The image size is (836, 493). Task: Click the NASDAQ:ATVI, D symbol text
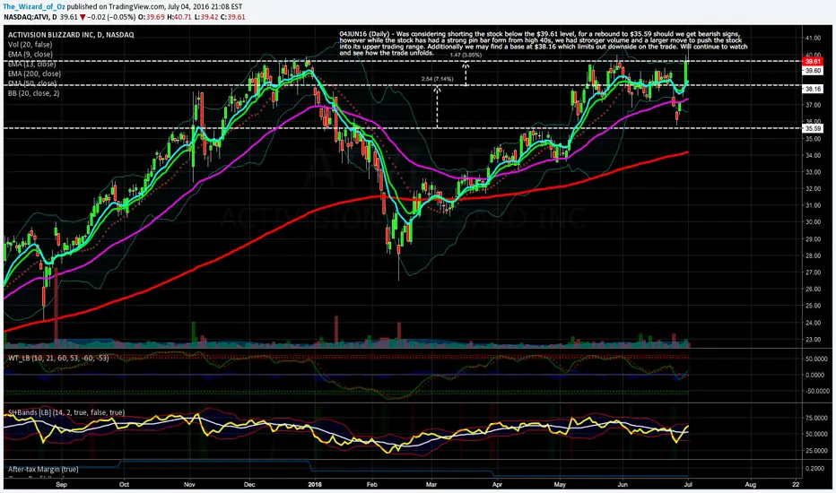pos(30,17)
